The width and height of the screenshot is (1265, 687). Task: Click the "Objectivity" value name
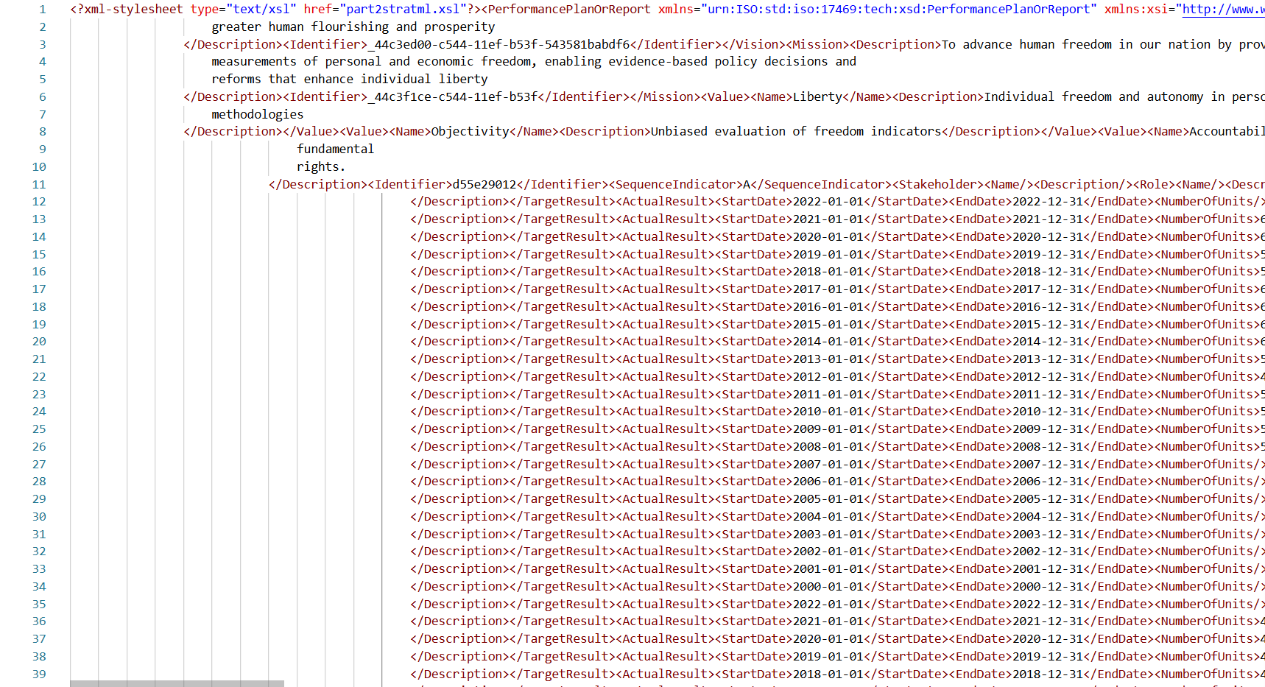click(470, 132)
